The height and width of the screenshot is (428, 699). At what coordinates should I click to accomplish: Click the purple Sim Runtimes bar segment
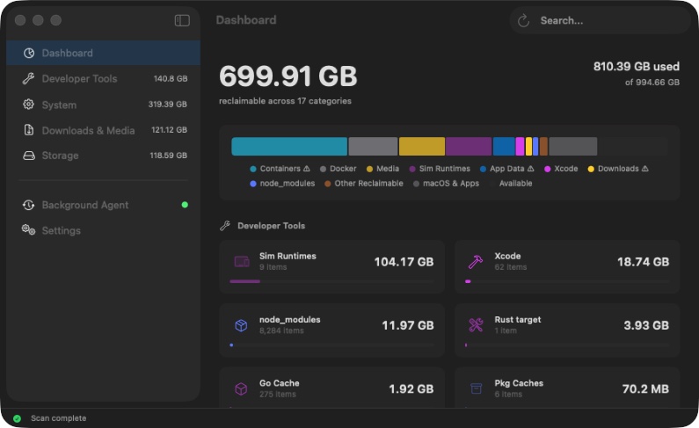(469, 147)
